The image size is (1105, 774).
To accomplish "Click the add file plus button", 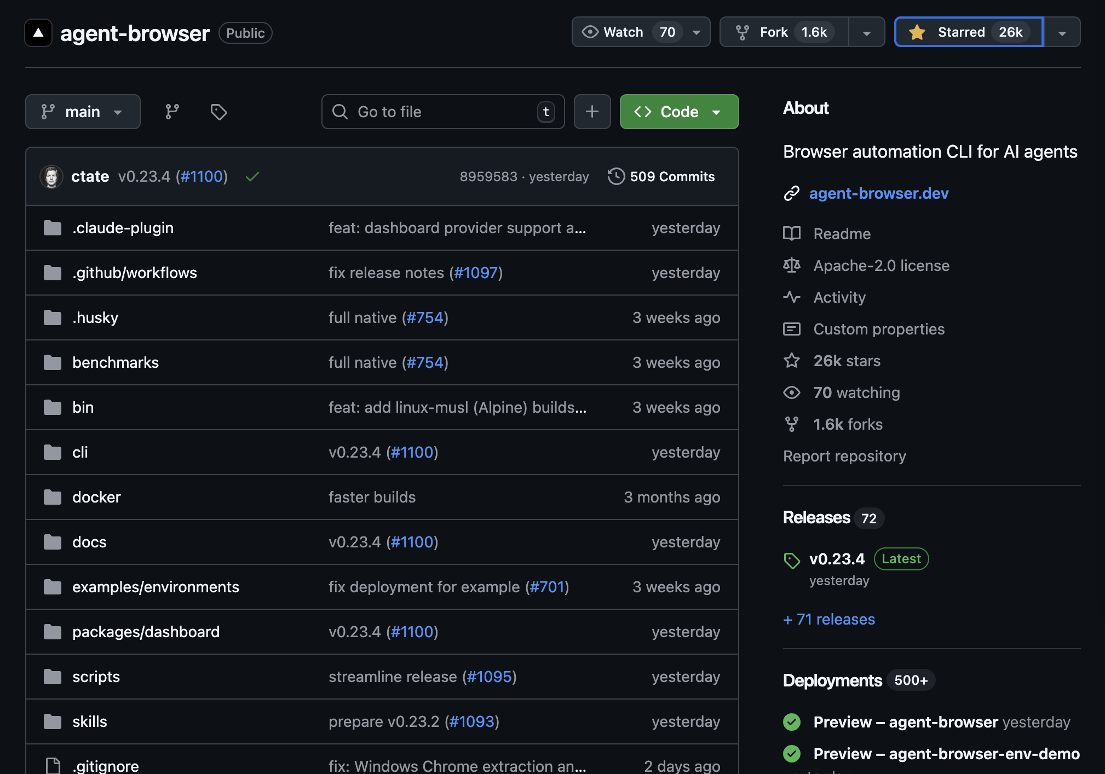I will pyautogui.click(x=592, y=112).
